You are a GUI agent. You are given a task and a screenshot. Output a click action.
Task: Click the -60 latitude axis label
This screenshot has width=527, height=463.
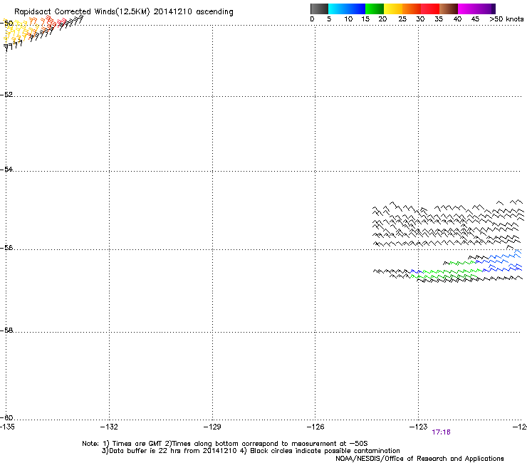(x=6, y=418)
